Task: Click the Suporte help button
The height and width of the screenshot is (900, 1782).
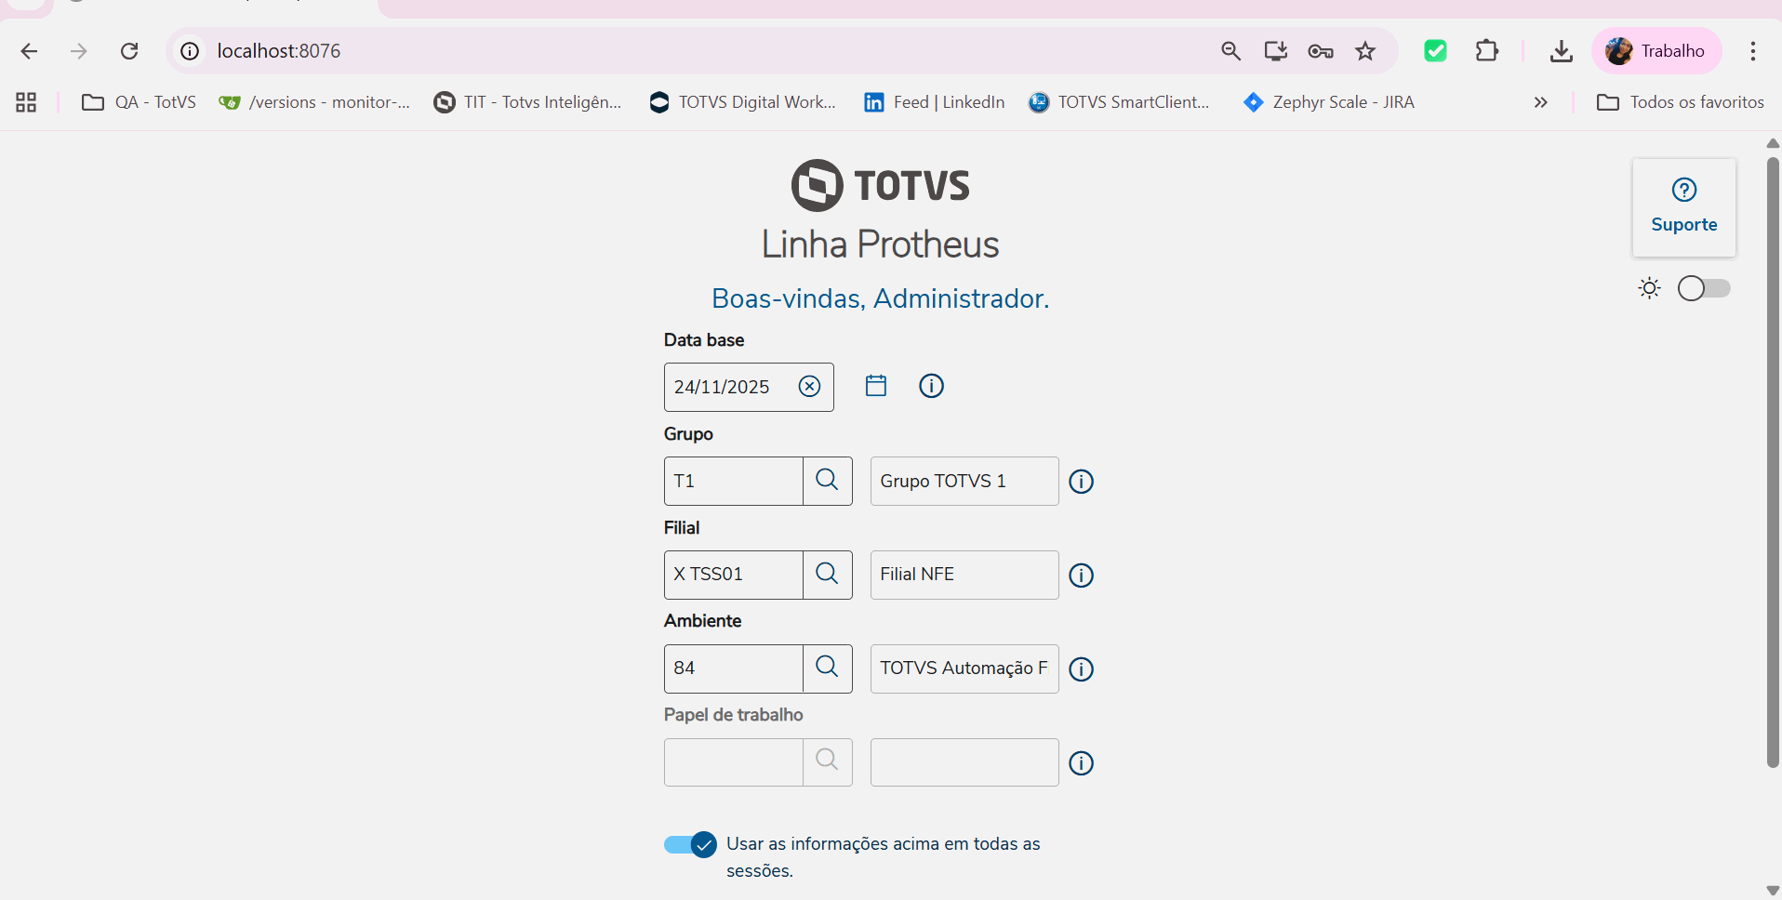Action: (x=1684, y=207)
